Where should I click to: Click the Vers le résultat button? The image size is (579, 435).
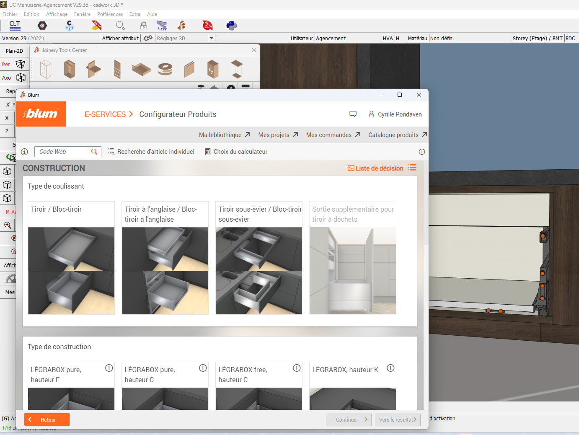coord(398,419)
